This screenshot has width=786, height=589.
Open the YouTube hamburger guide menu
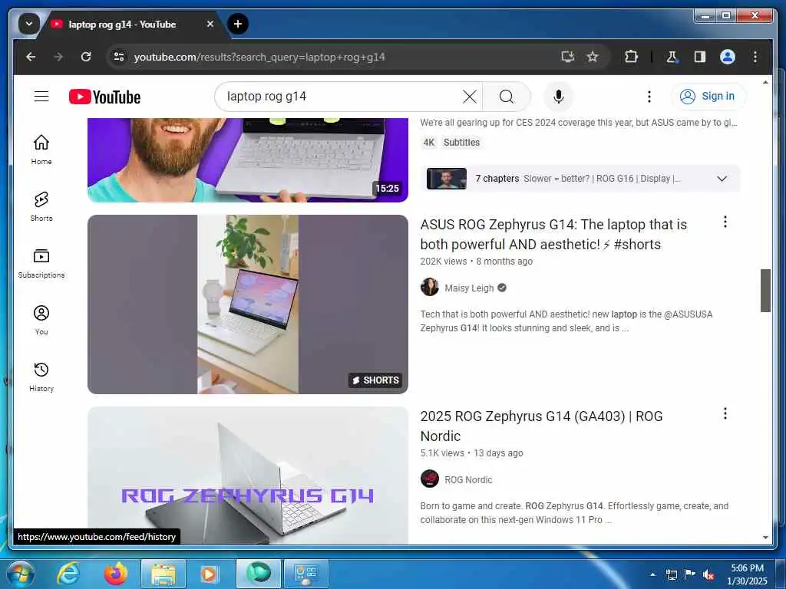tap(41, 96)
